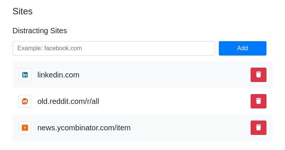Click the 'Example: facebook.com' placeholder text
This screenshot has width=285, height=150.
(50, 48)
